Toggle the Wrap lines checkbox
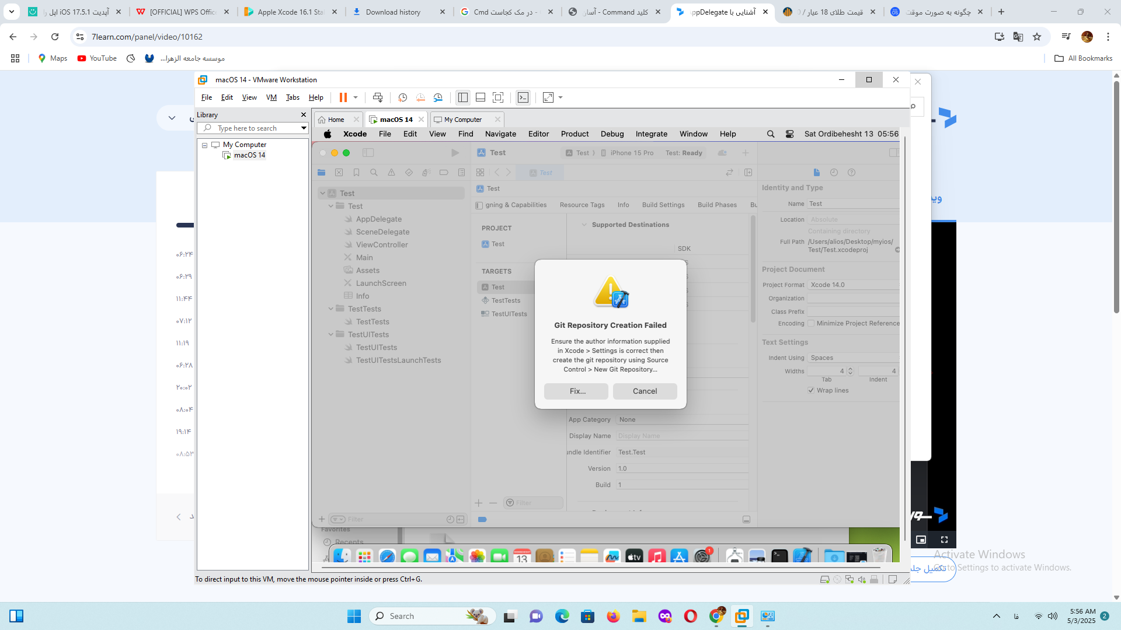 (811, 390)
